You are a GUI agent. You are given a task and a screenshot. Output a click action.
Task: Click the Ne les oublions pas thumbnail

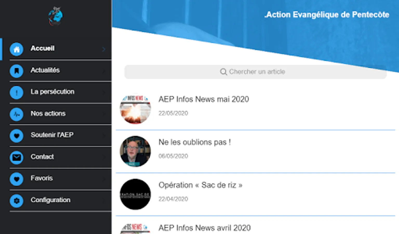tap(135, 151)
